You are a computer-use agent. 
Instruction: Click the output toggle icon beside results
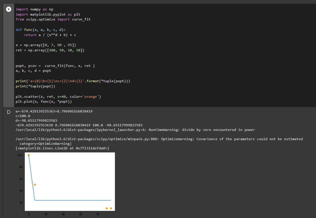tap(9, 112)
